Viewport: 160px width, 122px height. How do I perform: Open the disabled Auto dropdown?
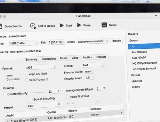click(x=108, y=100)
